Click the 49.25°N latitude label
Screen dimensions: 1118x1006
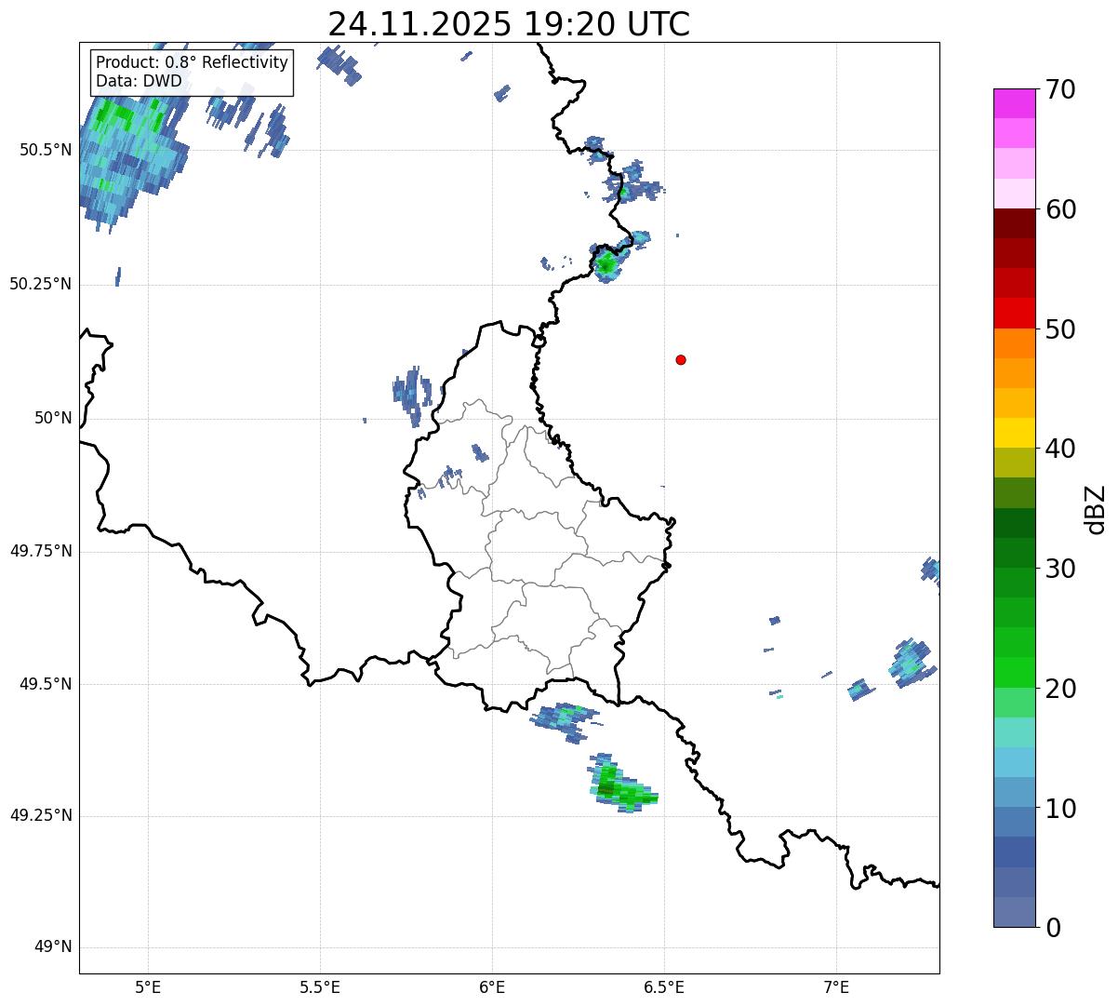coord(41,815)
